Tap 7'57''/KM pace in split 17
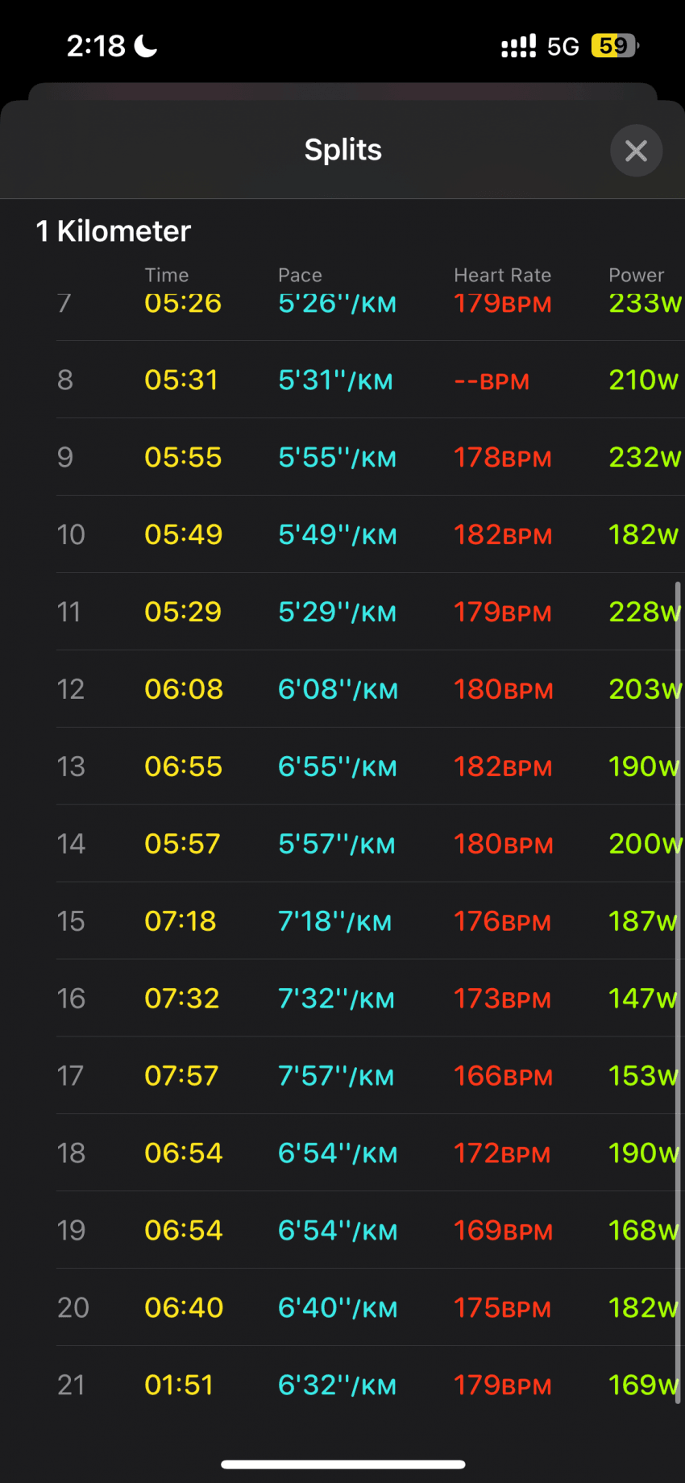The width and height of the screenshot is (685, 1483). point(336,1076)
